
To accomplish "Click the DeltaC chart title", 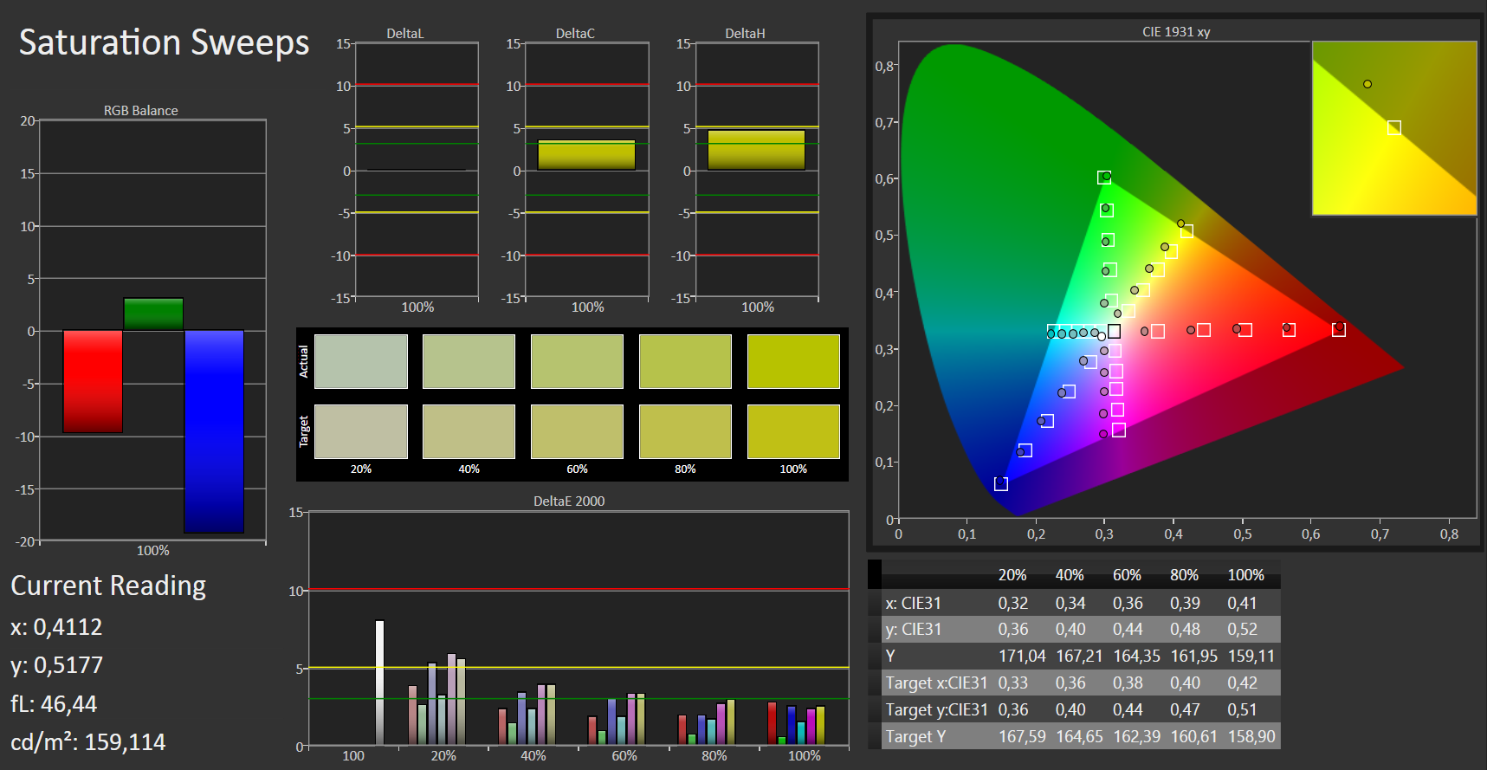I will 575,34.
